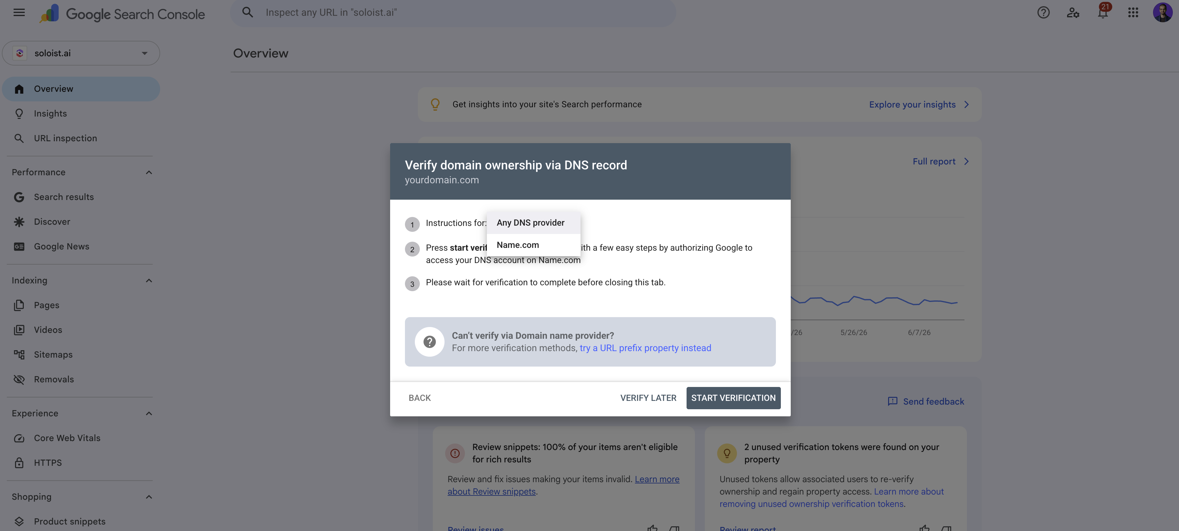The width and height of the screenshot is (1179, 531).
Task: Go to Overview in the sidebar
Action: click(x=81, y=89)
